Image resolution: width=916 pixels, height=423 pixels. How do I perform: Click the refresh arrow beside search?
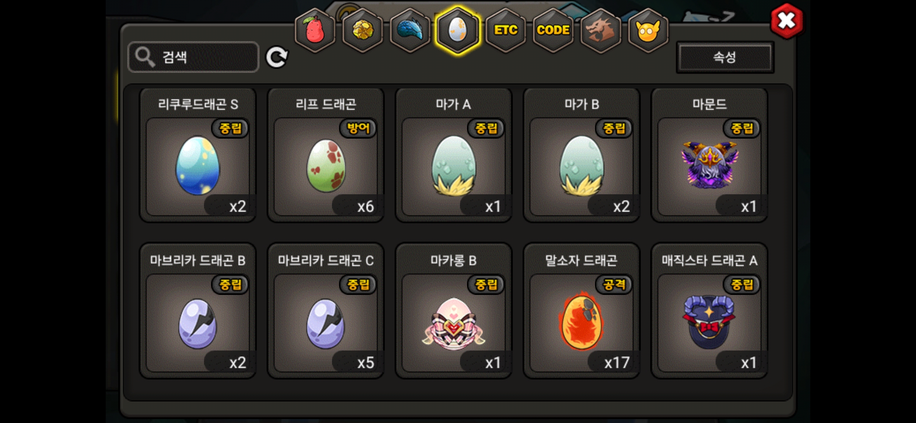(277, 58)
